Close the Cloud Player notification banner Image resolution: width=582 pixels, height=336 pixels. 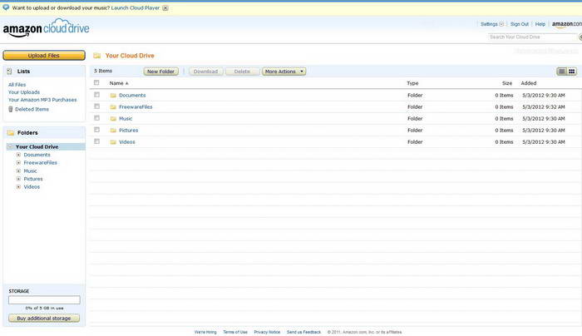coord(165,8)
